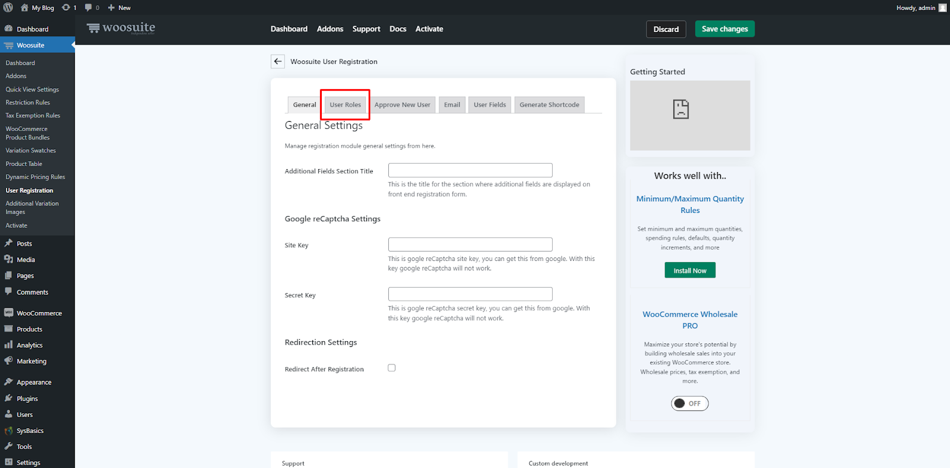The height and width of the screenshot is (468, 950).
Task: Click the Pages icon in sidebar
Action: click(8, 275)
